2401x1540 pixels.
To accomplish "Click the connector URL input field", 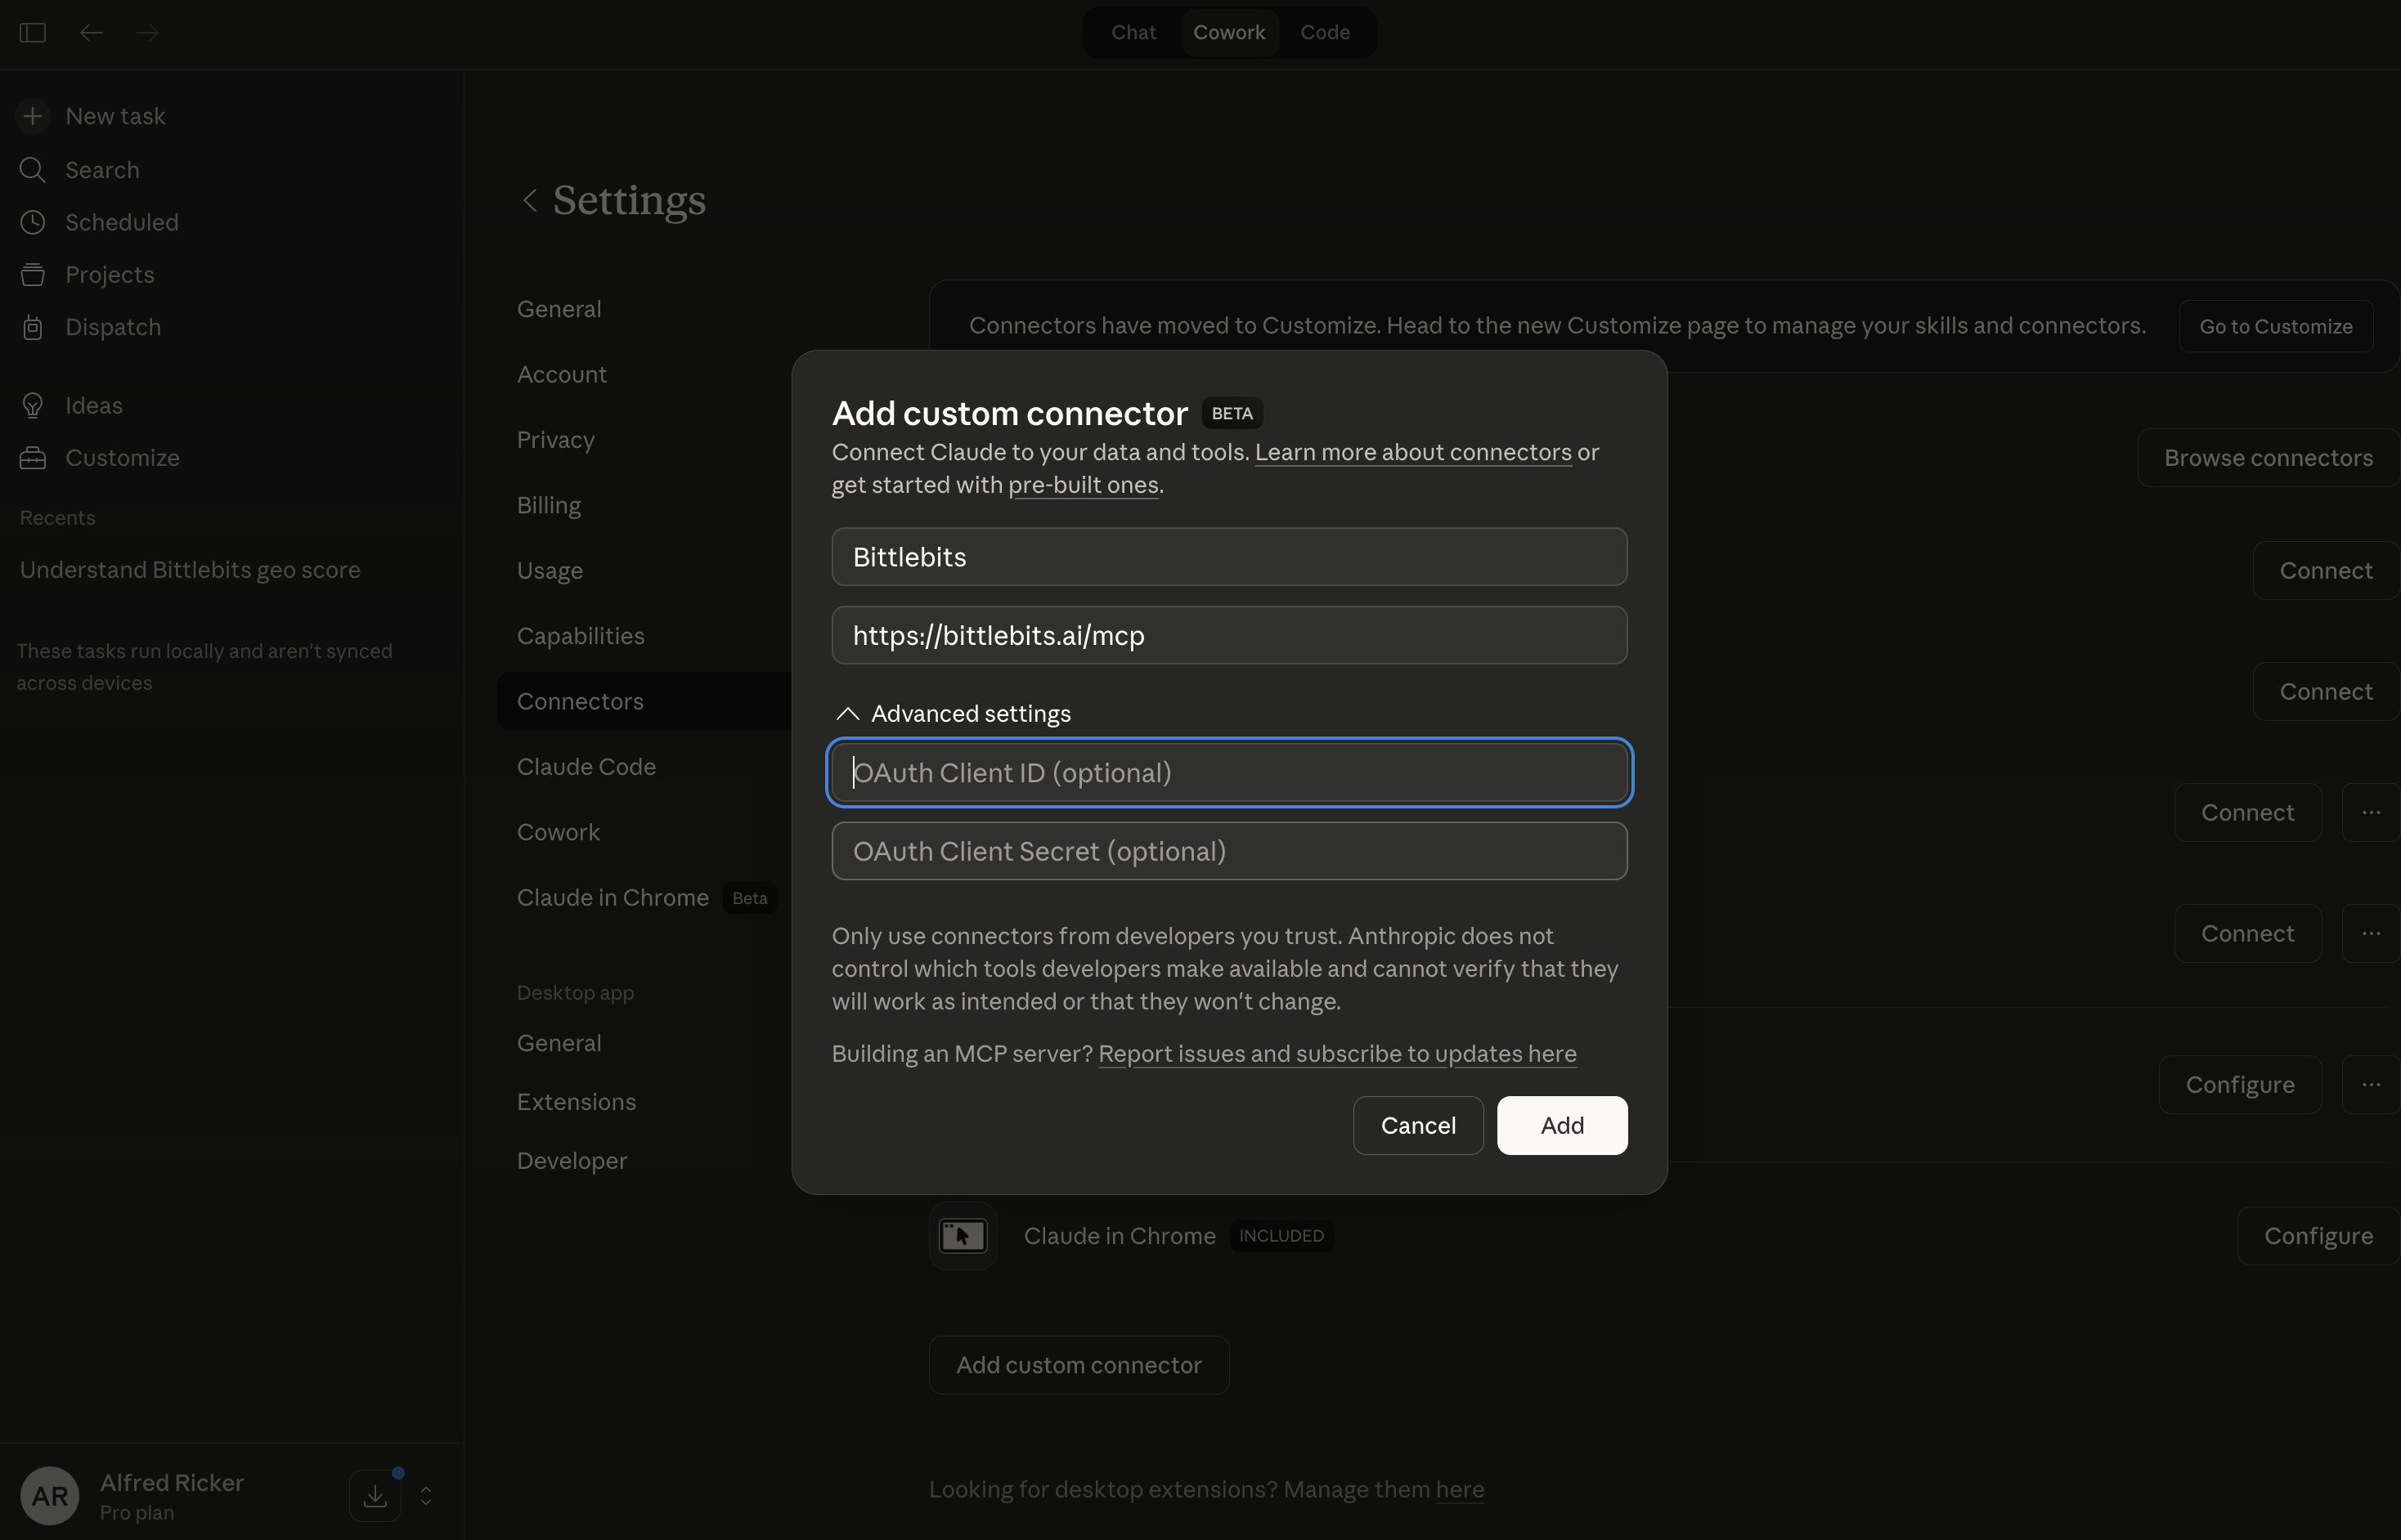I will pos(1228,635).
